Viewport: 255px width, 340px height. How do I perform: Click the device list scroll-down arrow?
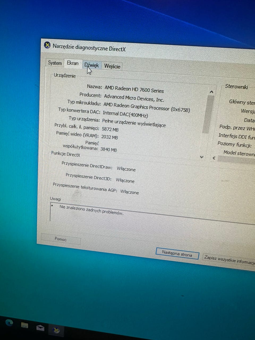pyautogui.click(x=202, y=157)
